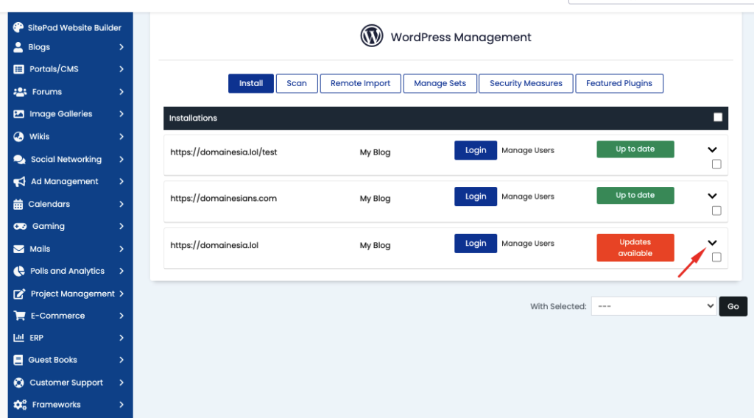Open Manage Users for domainesia.lol/test
The width and height of the screenshot is (754, 418).
[528, 150]
